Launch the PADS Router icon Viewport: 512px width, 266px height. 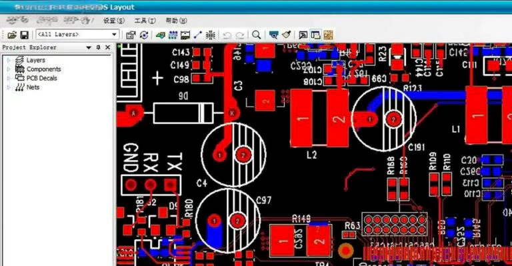click(328, 35)
